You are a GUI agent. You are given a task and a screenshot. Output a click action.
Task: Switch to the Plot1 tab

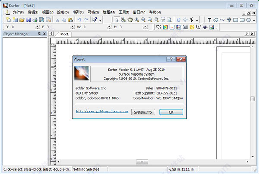[x=64, y=34]
